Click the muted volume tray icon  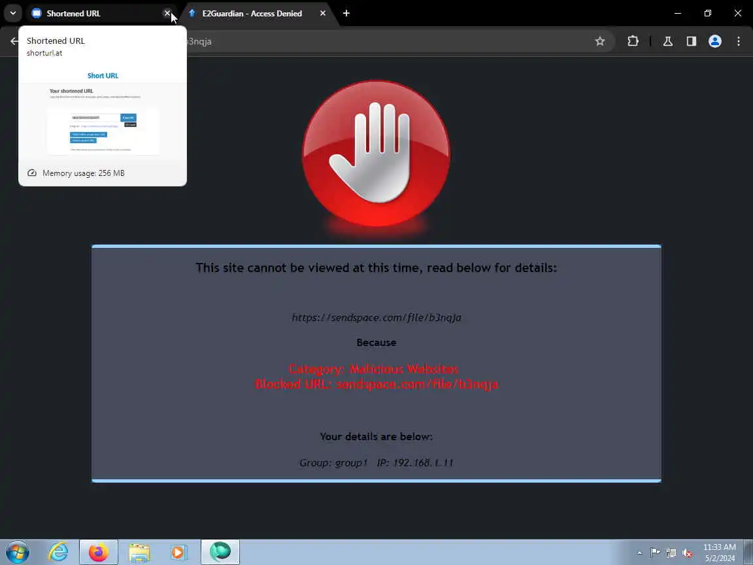point(688,553)
